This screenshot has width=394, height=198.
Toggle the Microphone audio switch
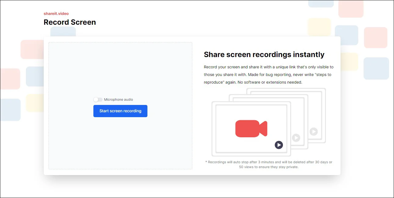(98, 99)
